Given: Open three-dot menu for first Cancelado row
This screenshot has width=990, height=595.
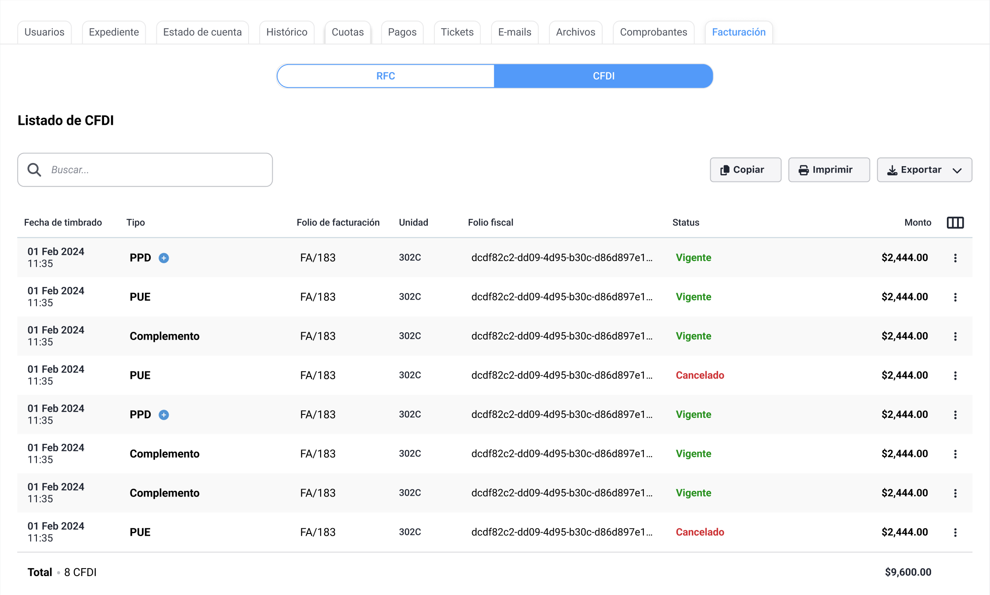Looking at the screenshot, I should [x=955, y=375].
